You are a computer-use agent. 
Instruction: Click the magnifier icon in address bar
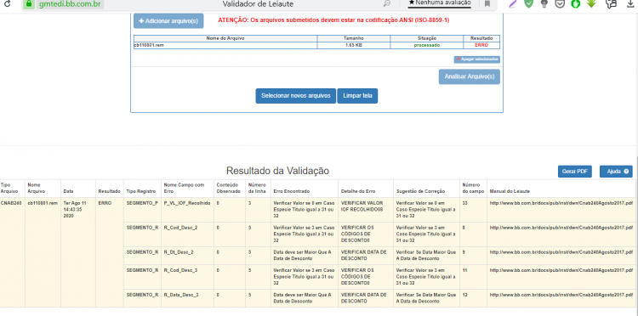386,3
